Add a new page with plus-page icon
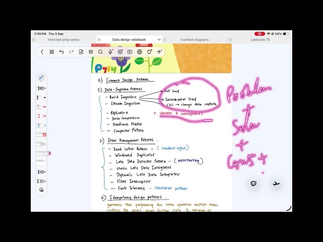The width and height of the screenshot is (323, 242). pos(81,52)
